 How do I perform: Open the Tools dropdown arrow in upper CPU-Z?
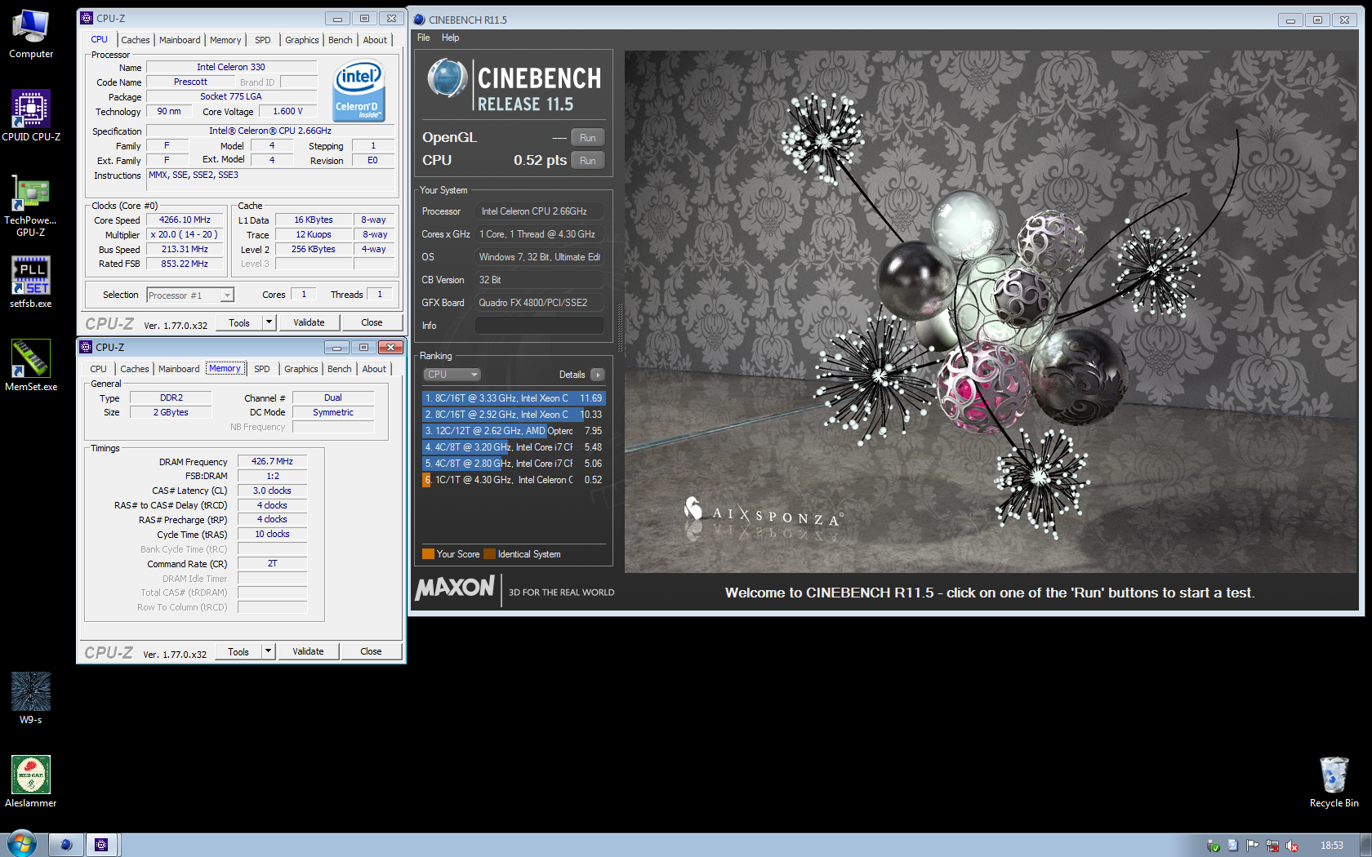pyautogui.click(x=269, y=322)
